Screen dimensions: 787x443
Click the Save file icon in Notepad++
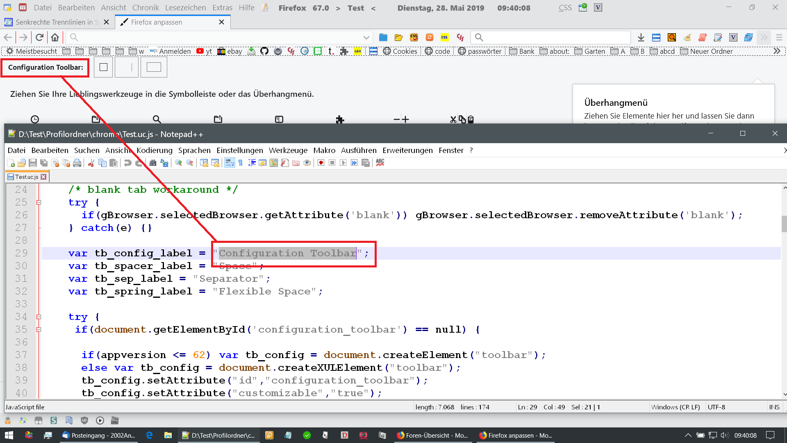tap(33, 163)
